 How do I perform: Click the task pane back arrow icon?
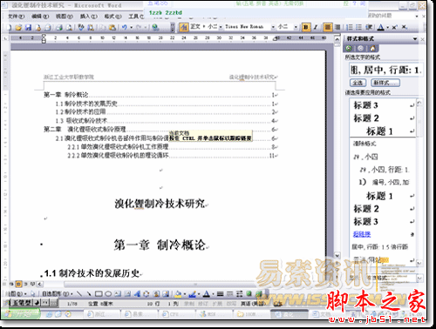349,49
